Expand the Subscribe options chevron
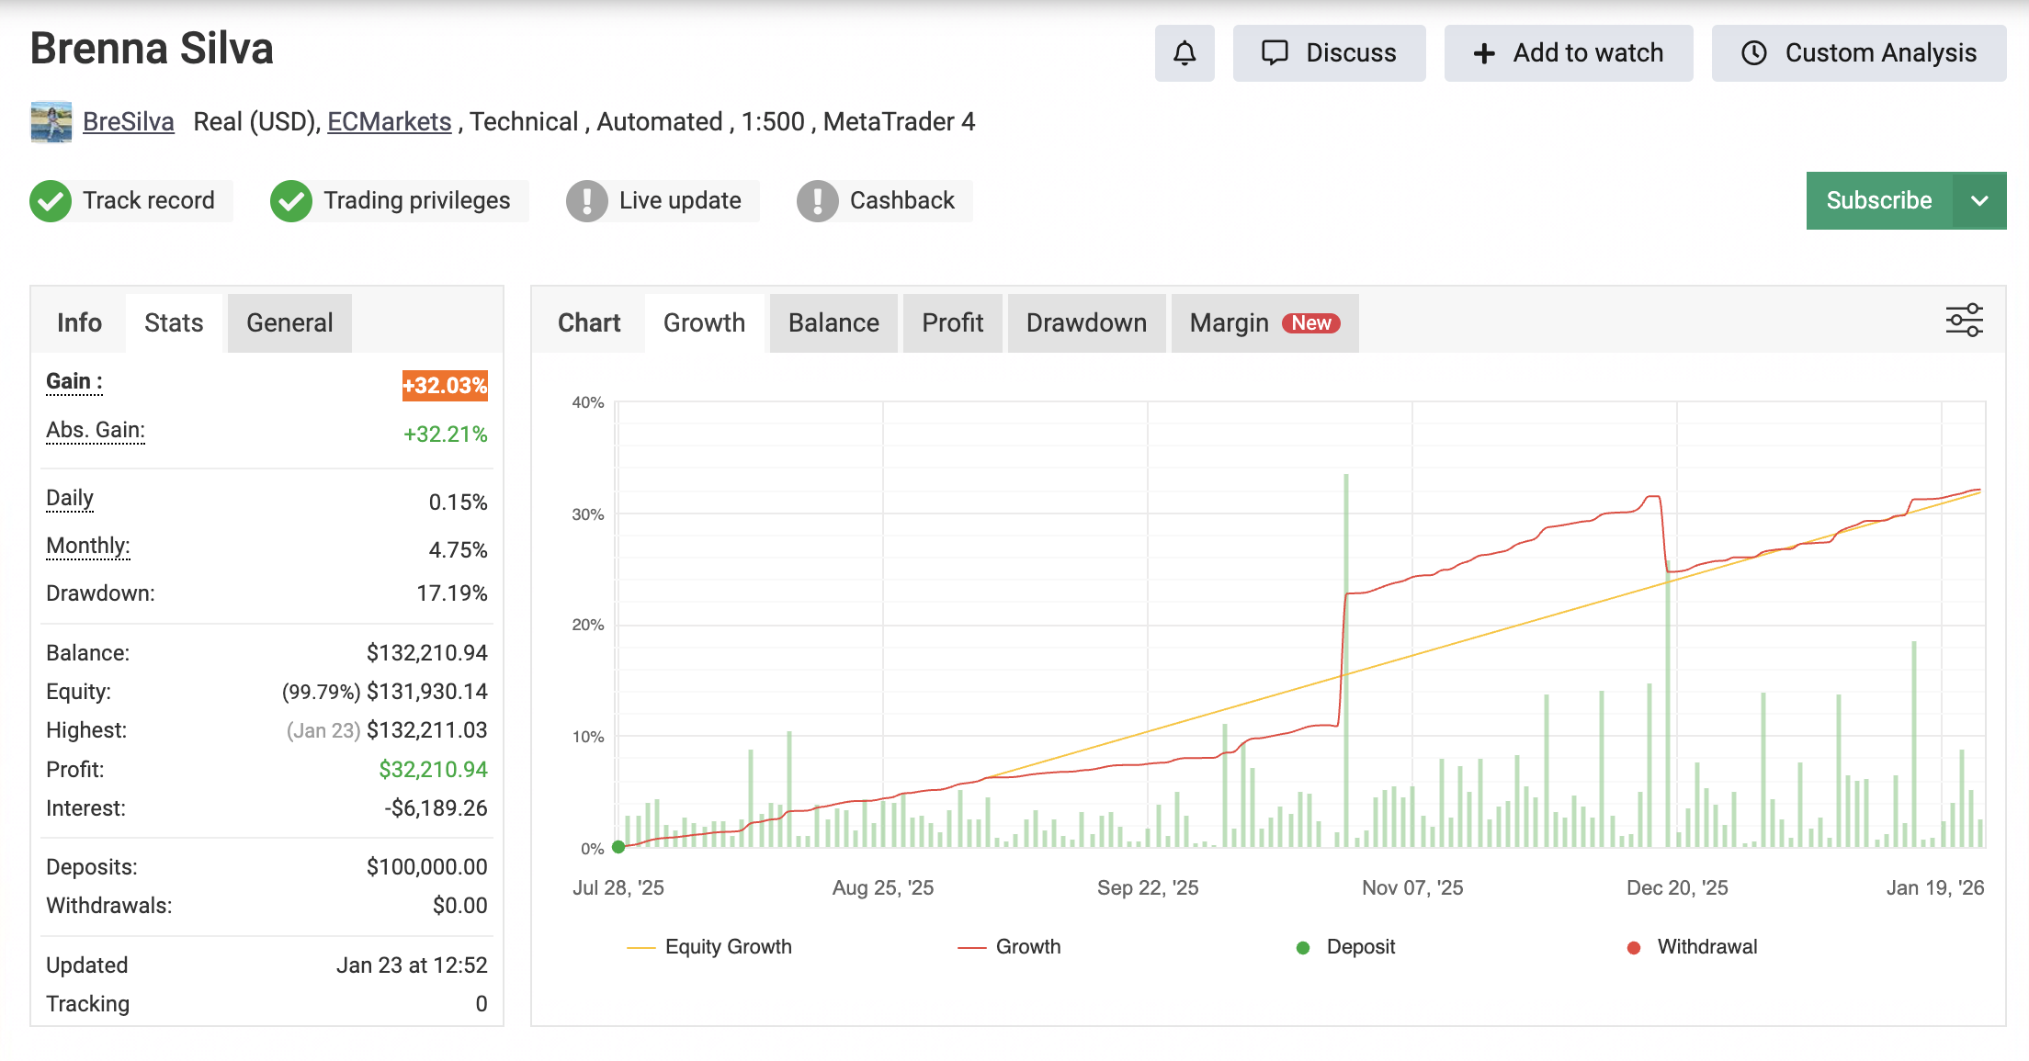Image resolution: width=2029 pixels, height=1061 pixels. point(1981,200)
